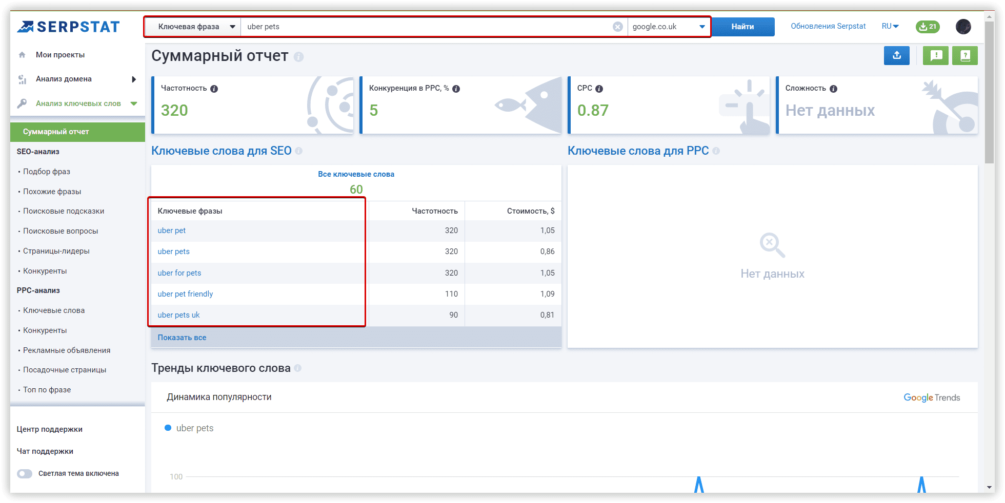Open the RU language dropdown
Viewport: 1005px width, 503px height.
(x=890, y=26)
